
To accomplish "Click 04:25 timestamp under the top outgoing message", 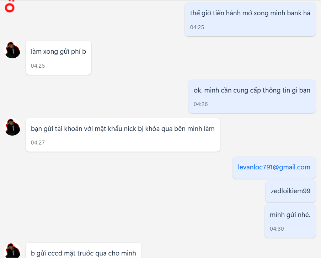I will (197, 27).
